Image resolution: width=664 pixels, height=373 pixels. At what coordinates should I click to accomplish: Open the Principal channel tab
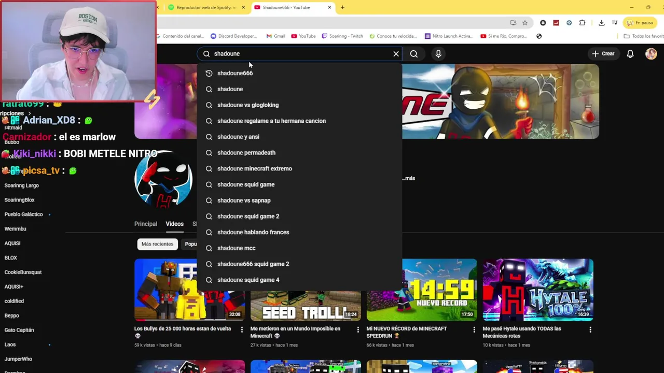[145, 224]
